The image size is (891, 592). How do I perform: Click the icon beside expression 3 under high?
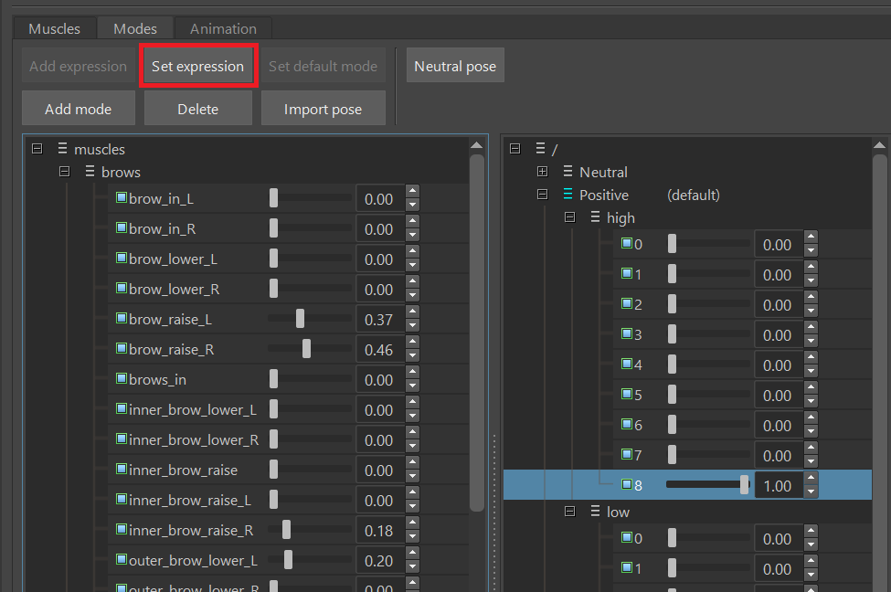point(627,334)
